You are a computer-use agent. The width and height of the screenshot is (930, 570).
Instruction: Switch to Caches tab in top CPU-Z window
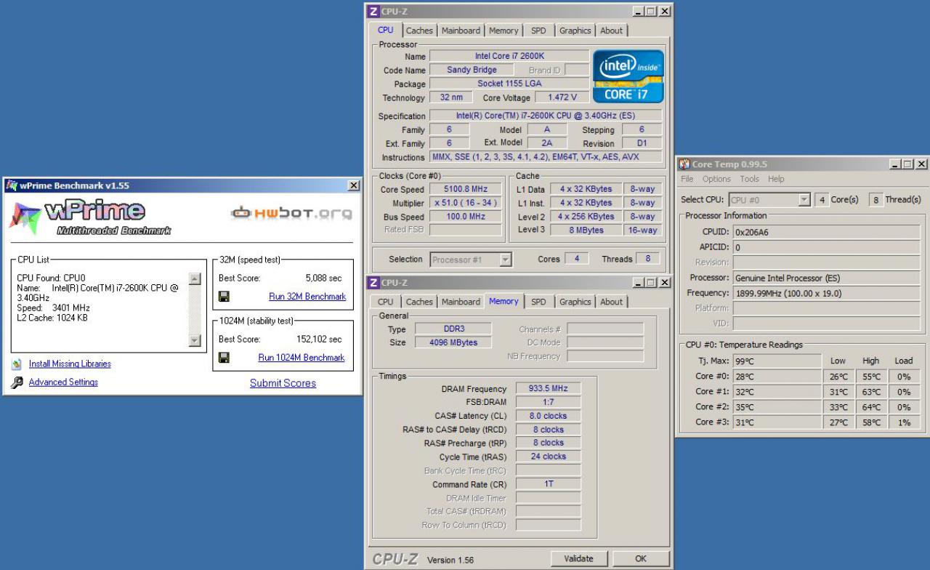(x=419, y=31)
